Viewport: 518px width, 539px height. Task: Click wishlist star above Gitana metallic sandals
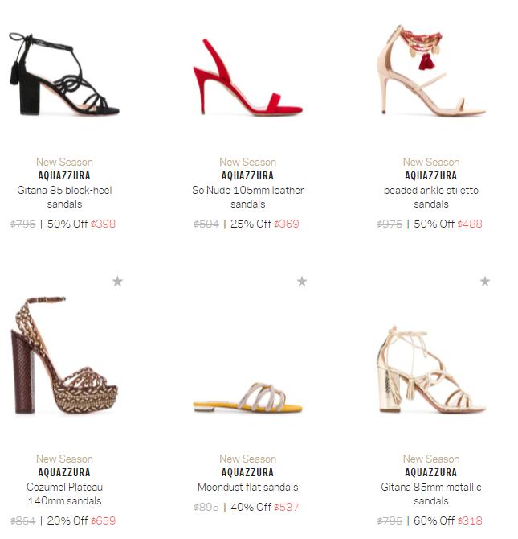point(485,282)
